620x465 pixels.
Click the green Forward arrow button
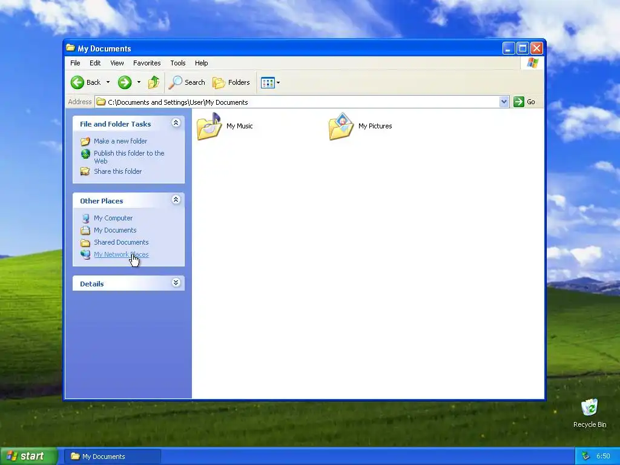[125, 82]
